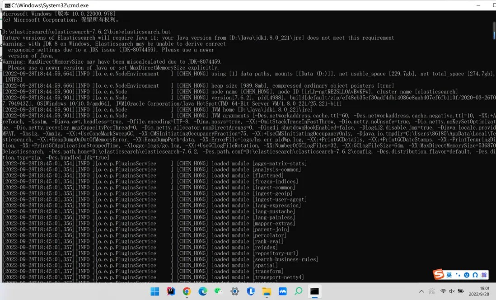Launch IntelliJ IDEA from the taskbar
The image size is (496, 300).
click(x=171, y=291)
